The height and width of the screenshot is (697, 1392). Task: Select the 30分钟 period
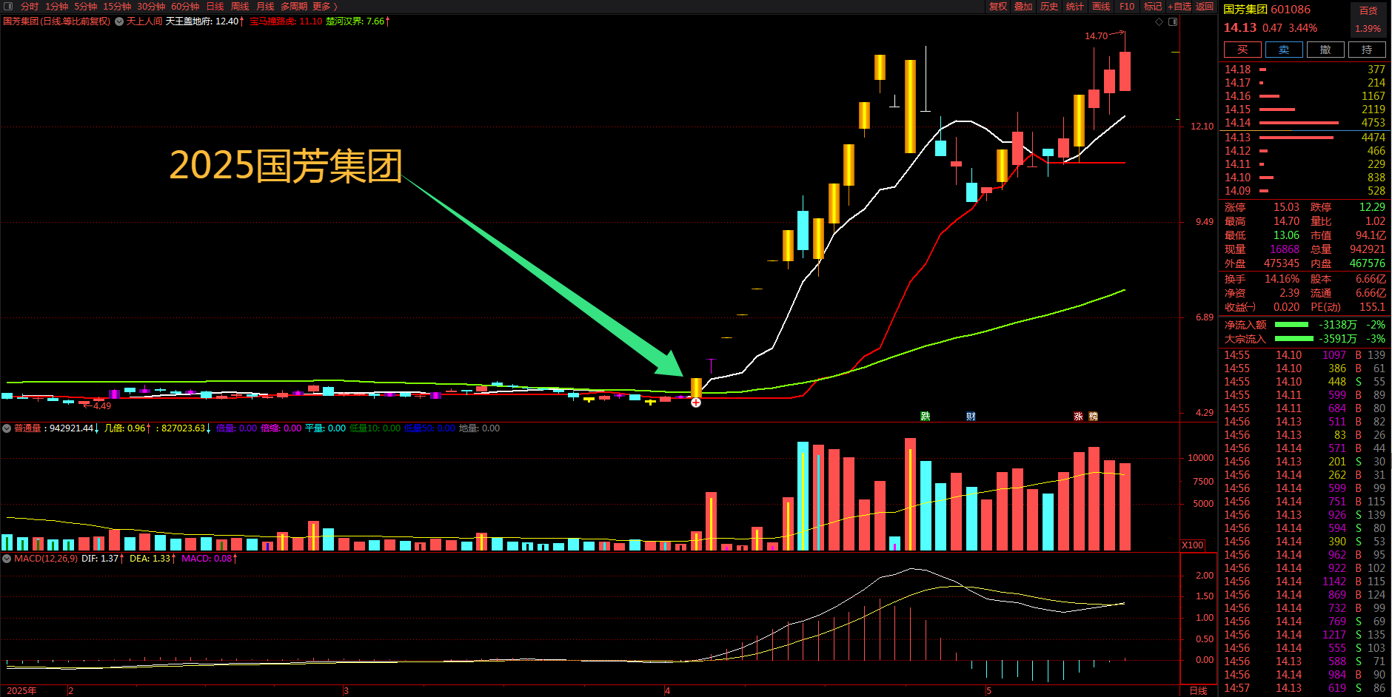[x=151, y=6]
